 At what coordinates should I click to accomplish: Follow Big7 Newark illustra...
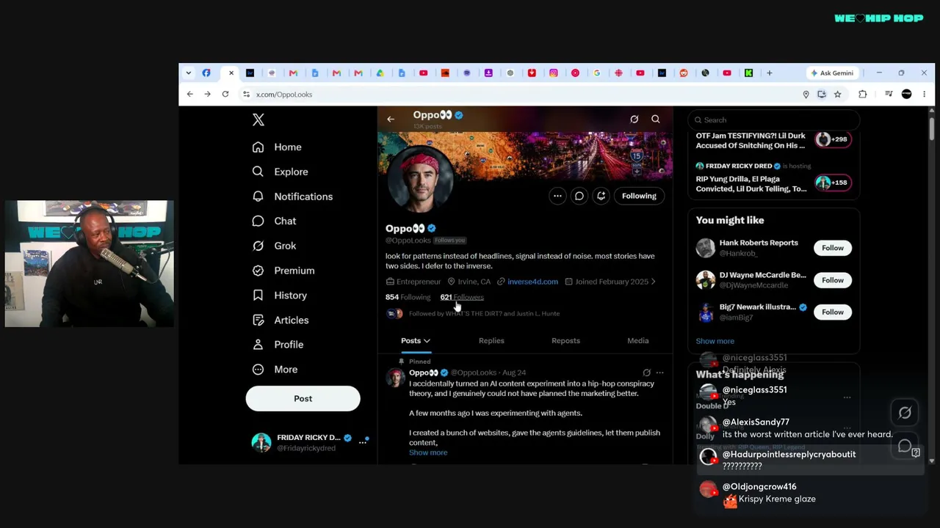(x=833, y=312)
